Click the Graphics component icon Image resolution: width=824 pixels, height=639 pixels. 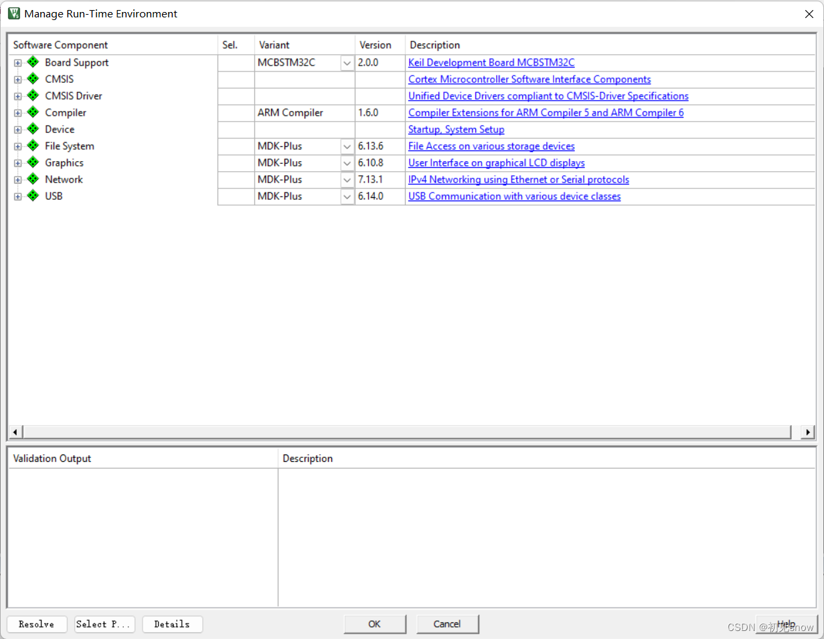(33, 162)
